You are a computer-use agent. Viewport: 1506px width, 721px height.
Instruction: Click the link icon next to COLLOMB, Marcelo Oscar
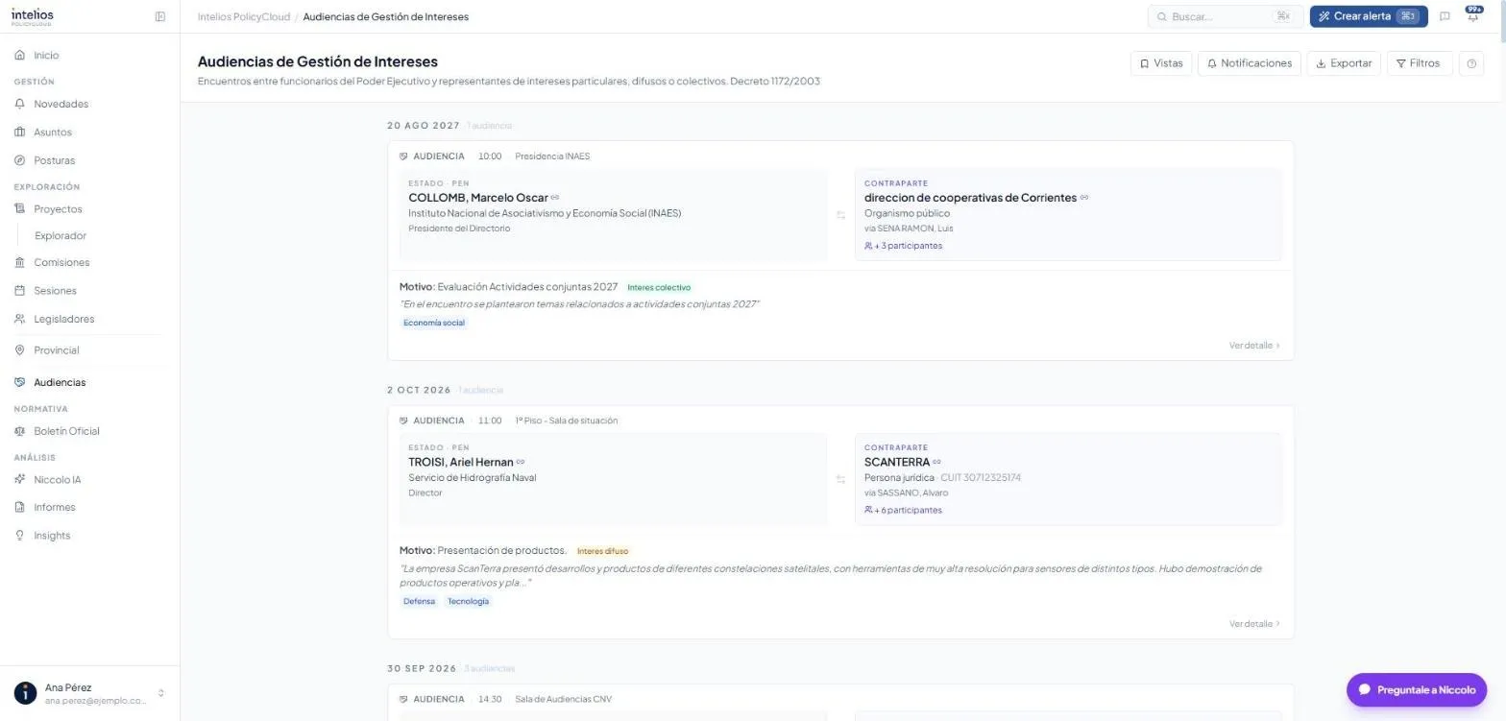point(555,198)
